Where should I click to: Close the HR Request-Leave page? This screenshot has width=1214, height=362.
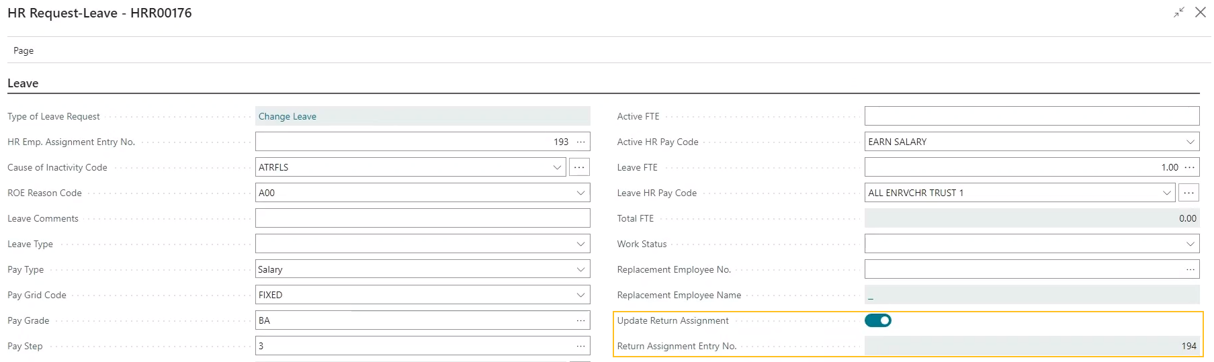coord(1201,13)
